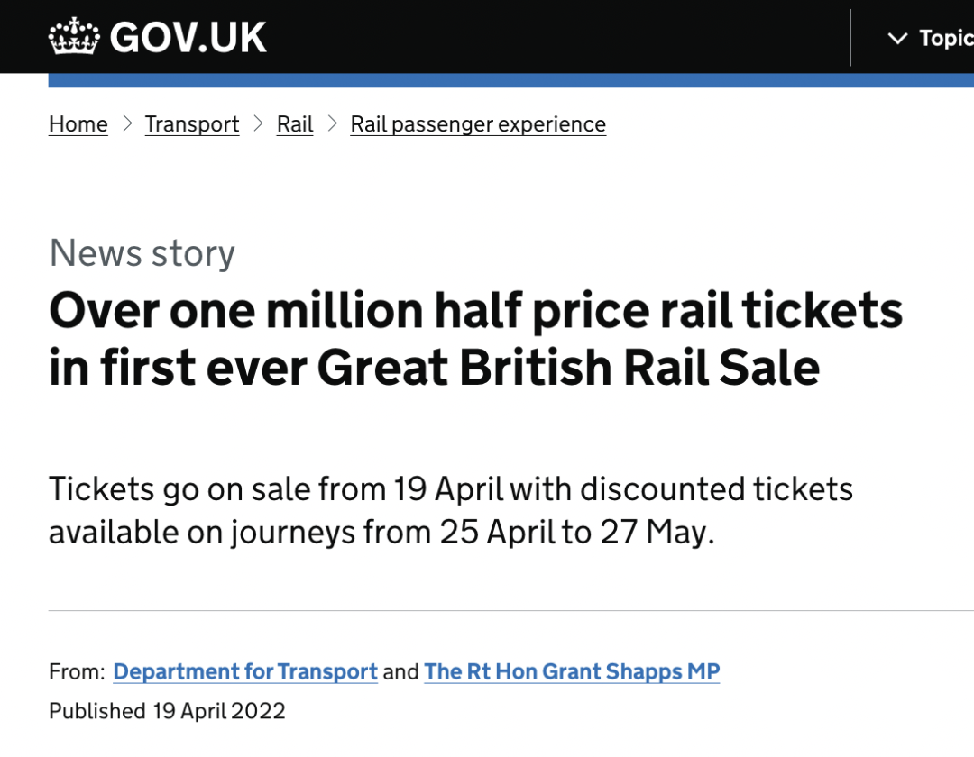The height and width of the screenshot is (757, 974).
Task: Click the News story label
Action: point(142,252)
